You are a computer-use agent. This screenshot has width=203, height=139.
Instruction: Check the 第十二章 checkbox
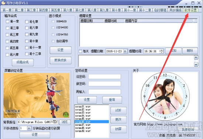(x=27, y=54)
